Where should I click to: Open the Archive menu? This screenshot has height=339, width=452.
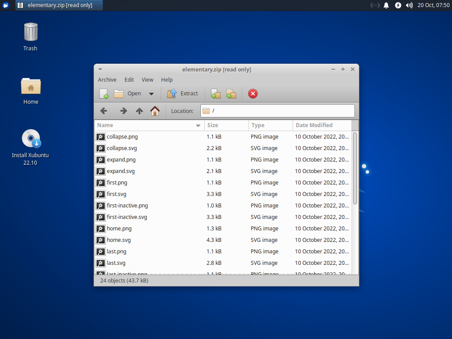coord(107,79)
